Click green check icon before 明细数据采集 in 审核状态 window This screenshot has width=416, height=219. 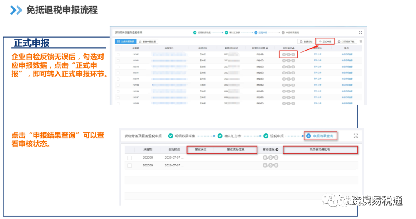click(171, 136)
